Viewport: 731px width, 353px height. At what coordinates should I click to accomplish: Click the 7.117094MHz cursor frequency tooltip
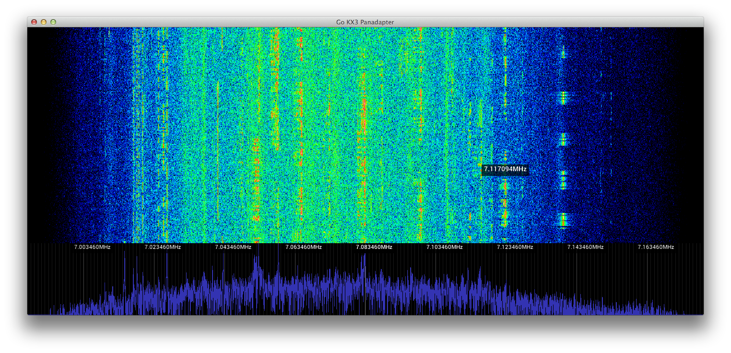(x=505, y=169)
